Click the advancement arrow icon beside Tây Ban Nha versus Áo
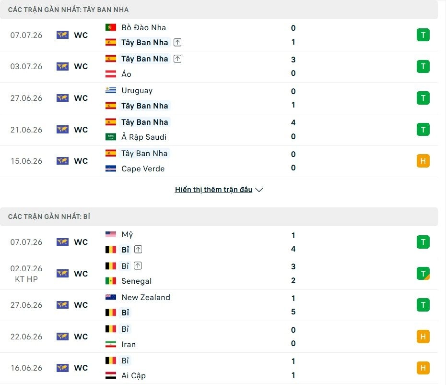This screenshot has width=446, height=385. (177, 59)
